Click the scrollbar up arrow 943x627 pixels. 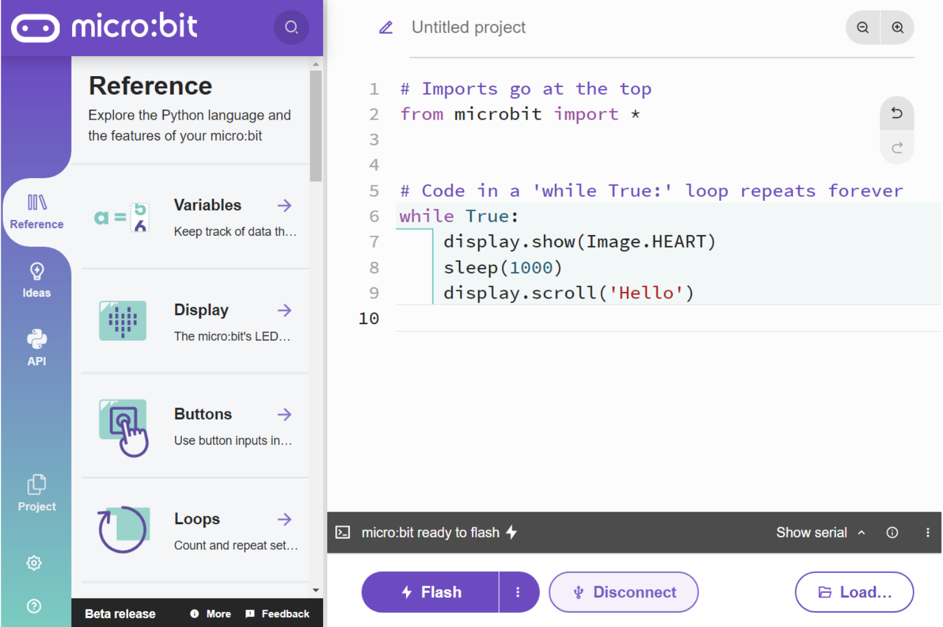click(315, 64)
